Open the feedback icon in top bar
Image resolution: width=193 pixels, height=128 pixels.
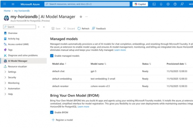[182, 4]
